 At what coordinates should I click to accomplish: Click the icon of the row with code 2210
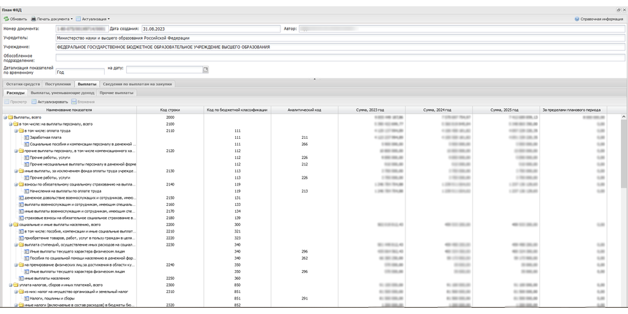pos(22,232)
